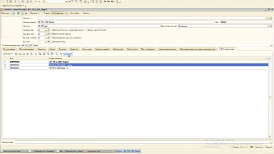Clear the main toolbar search box with X
Viewport: 274px width, 154px height.
pyautogui.click(x=69, y=2)
